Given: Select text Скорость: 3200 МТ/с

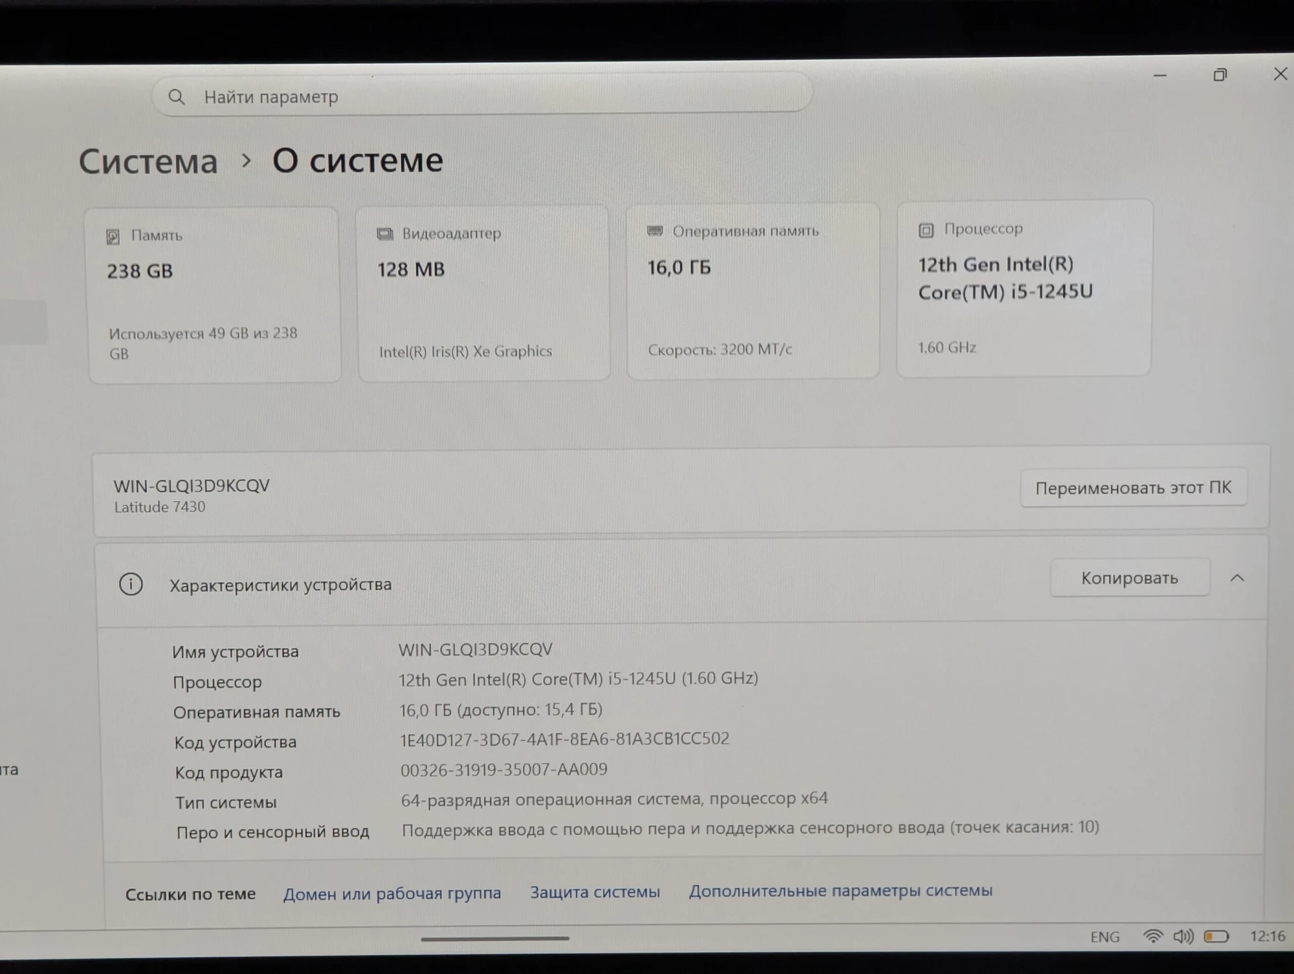Looking at the screenshot, I should point(720,350).
